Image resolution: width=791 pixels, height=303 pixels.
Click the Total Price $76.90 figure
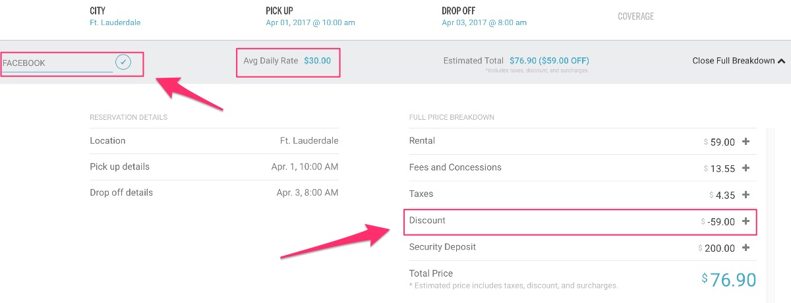coord(728,279)
